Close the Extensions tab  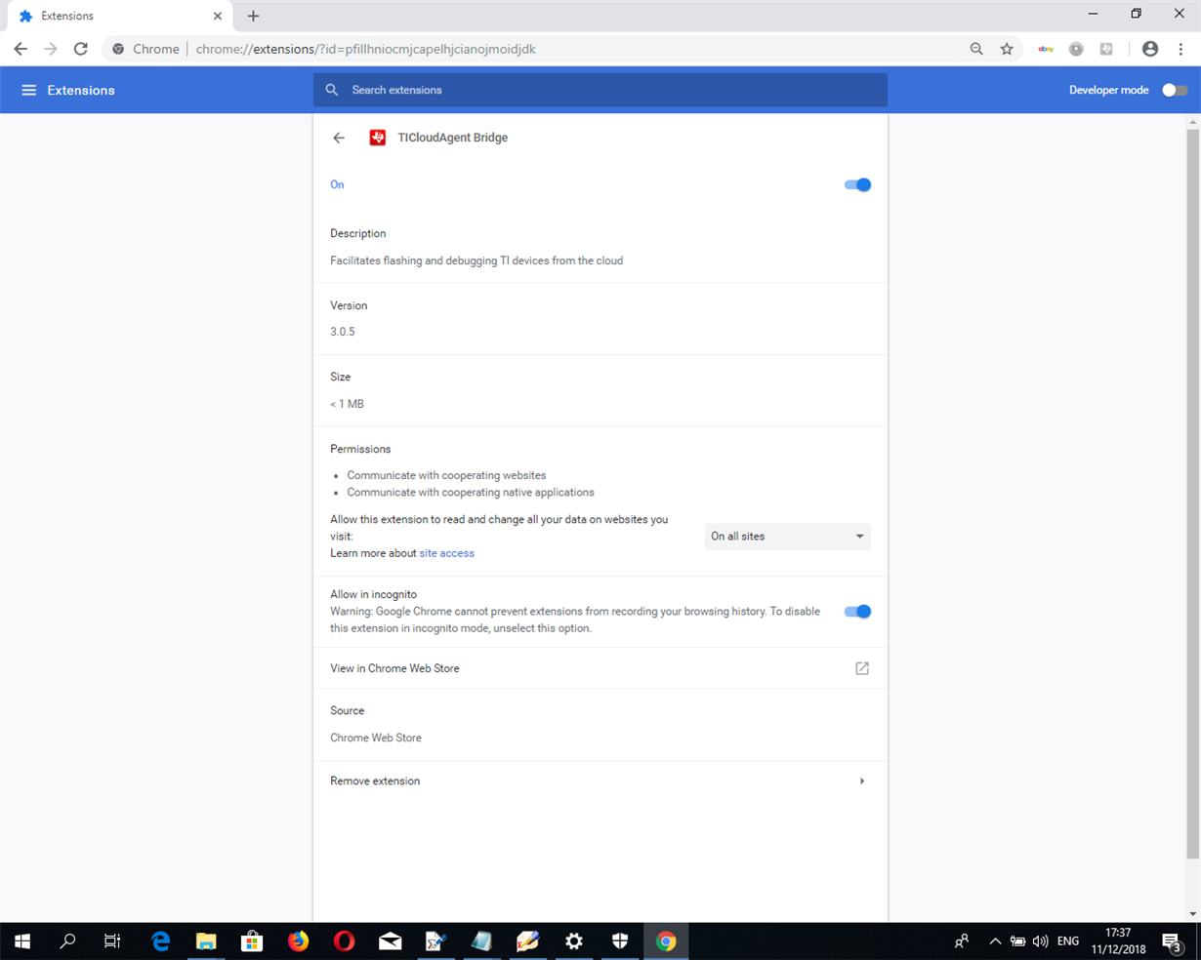coord(218,16)
